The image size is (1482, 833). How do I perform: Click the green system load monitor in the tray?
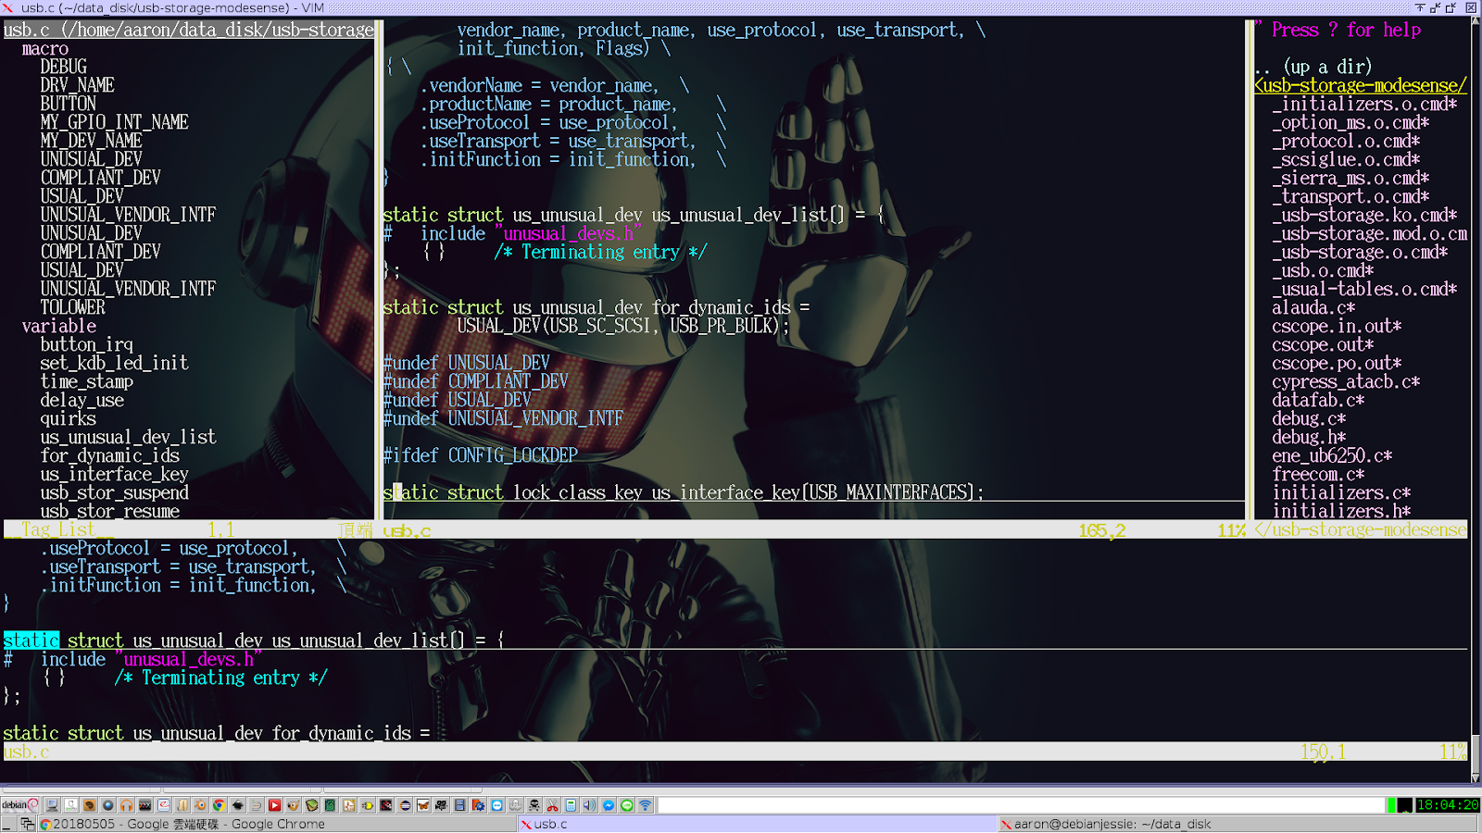click(x=1391, y=805)
